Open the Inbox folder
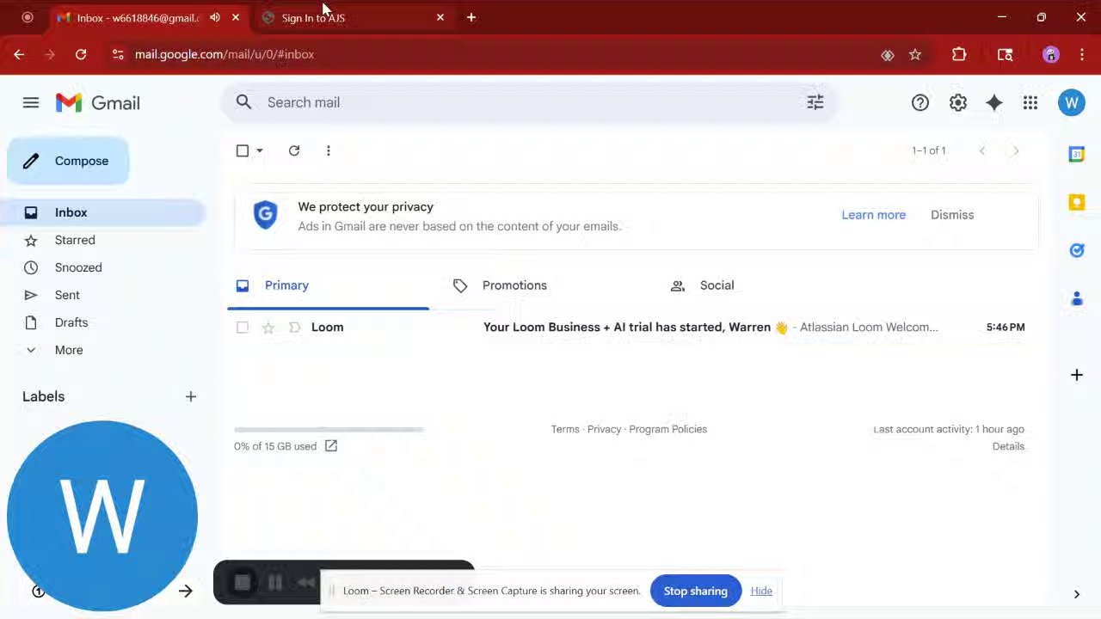 click(102, 212)
